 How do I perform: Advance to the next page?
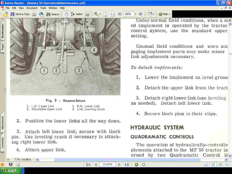tap(119, 164)
